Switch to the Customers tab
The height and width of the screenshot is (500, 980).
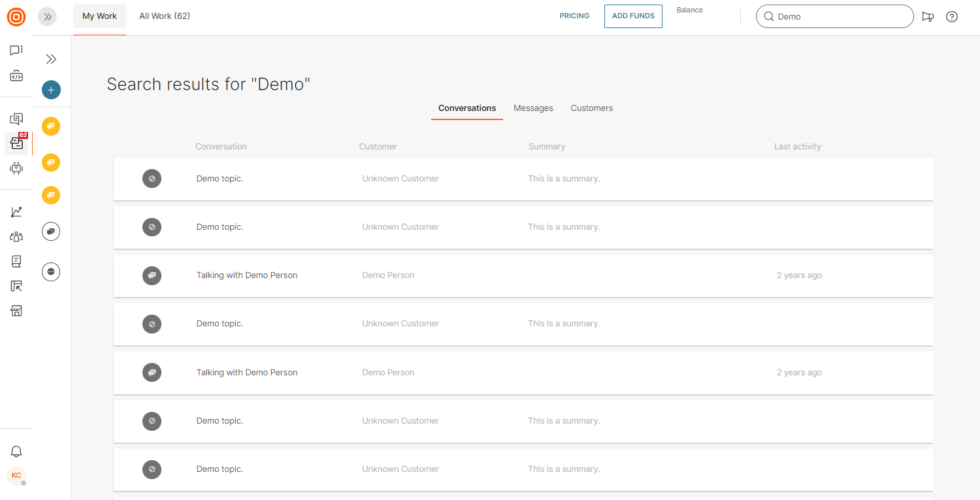(591, 108)
